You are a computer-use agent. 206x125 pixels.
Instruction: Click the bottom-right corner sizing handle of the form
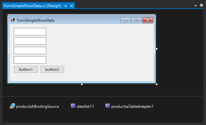click(x=157, y=84)
